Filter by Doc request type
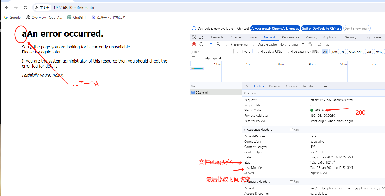 pyautogui.click(x=335, y=52)
